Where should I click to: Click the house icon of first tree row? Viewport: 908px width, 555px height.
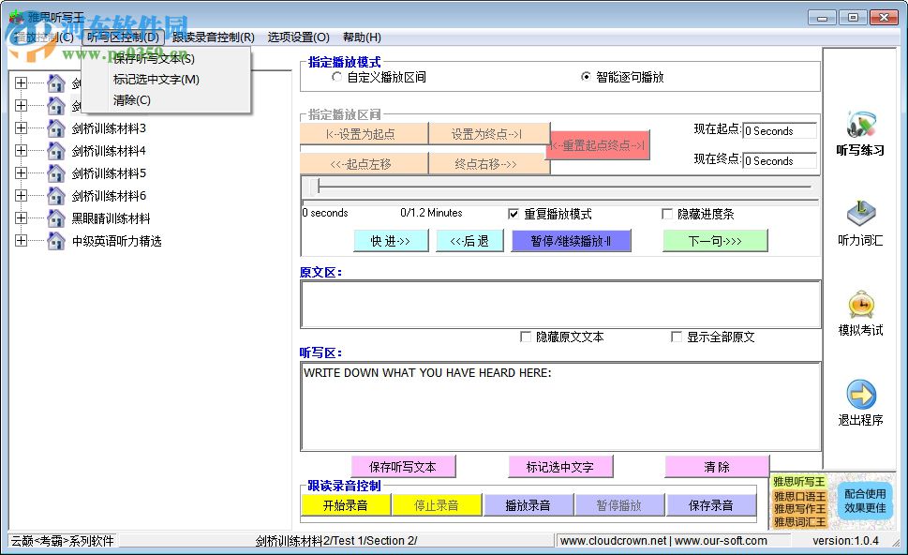click(x=55, y=82)
